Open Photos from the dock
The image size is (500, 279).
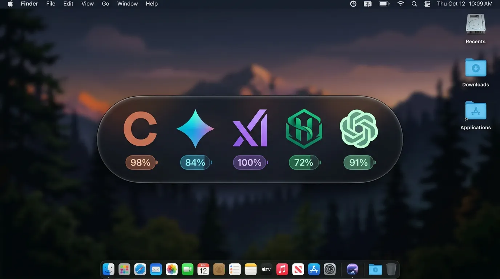pyautogui.click(x=172, y=269)
